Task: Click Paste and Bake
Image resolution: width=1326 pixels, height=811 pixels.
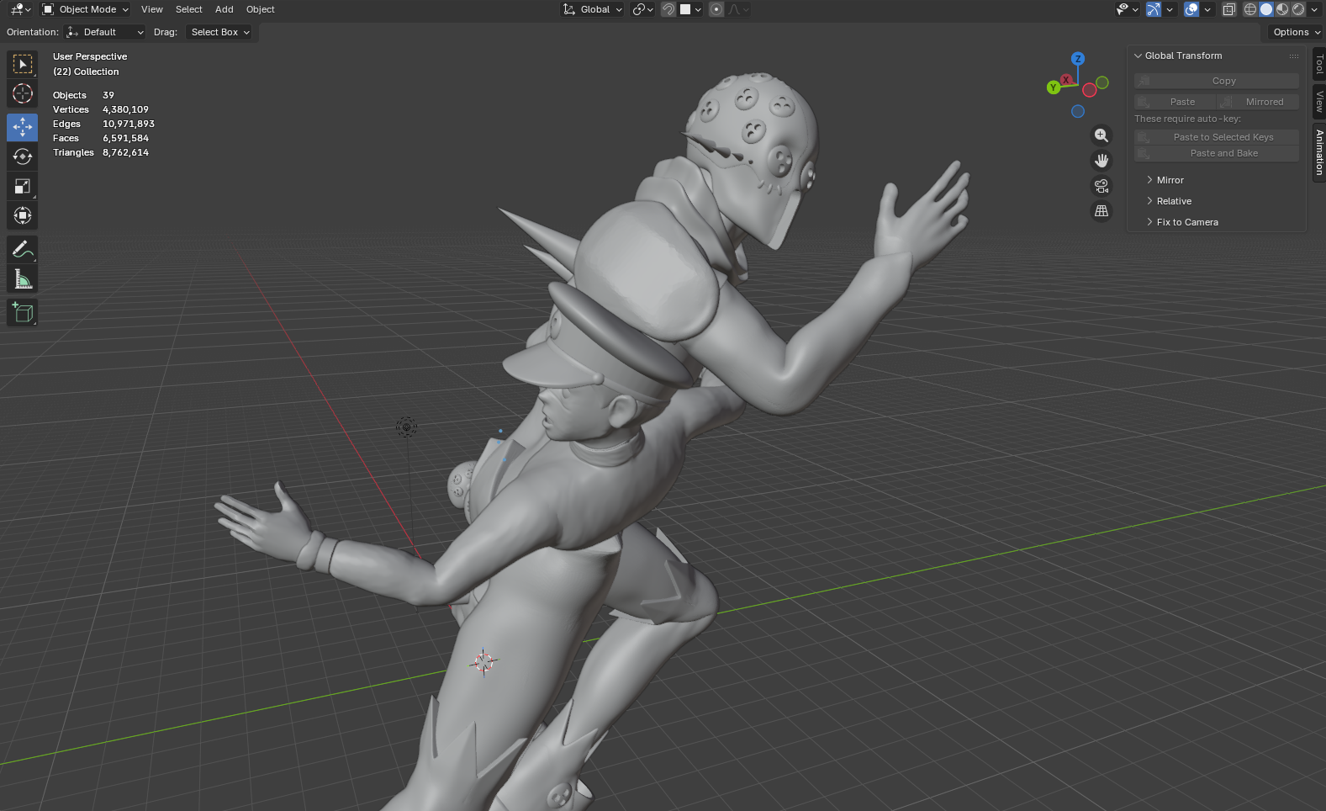Action: click(1217, 153)
